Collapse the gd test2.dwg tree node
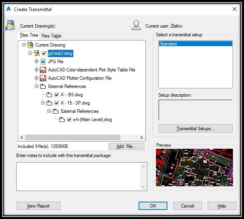Viewport: 244px width, 219px height. click(x=30, y=53)
